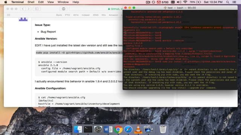
Task: Open the Wi-Fi status menu
Action: pyautogui.click(x=185, y=2)
